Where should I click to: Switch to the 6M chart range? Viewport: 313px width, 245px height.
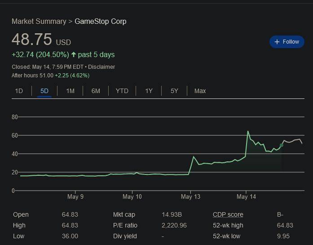[96, 91]
